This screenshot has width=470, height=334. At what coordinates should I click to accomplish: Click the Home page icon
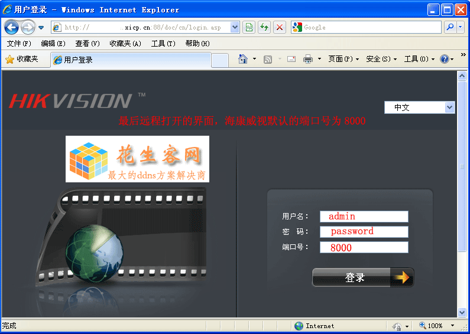(x=242, y=59)
